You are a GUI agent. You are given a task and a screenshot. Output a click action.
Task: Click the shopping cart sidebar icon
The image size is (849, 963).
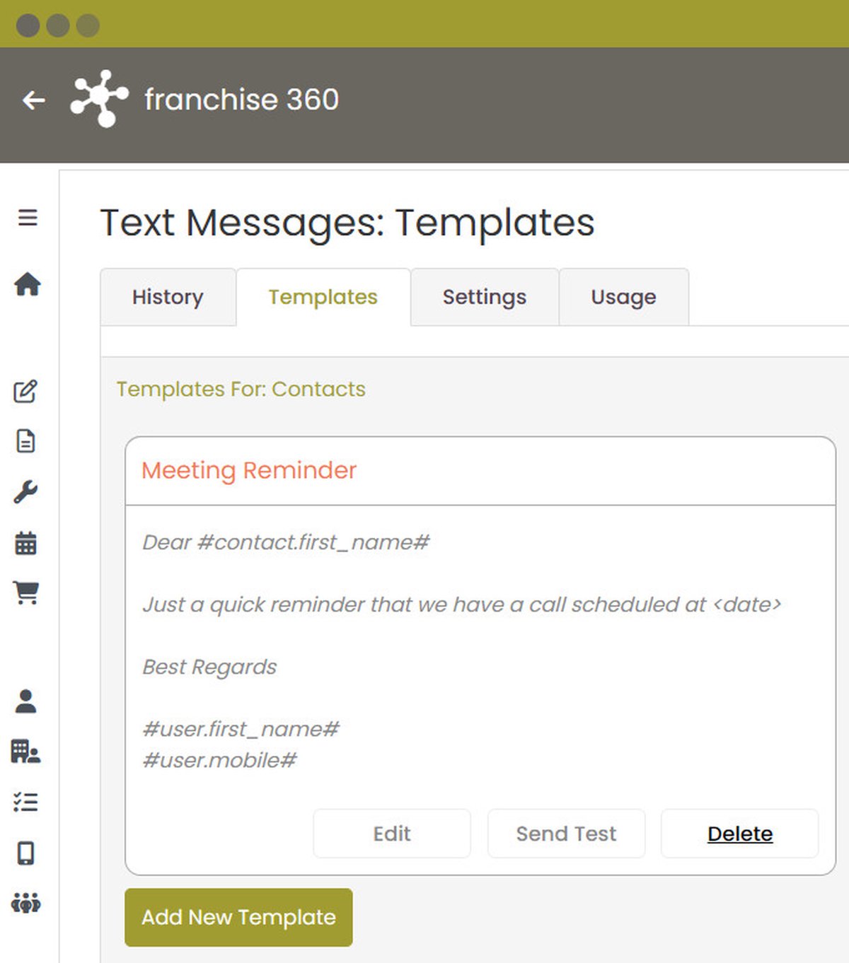[x=26, y=592]
